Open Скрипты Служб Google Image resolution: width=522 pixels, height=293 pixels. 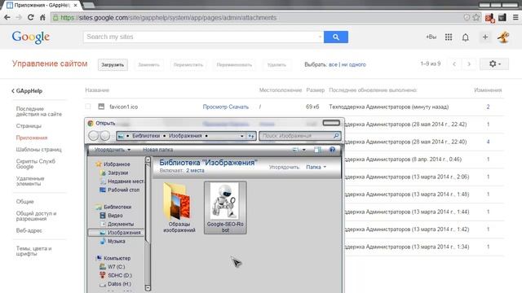pos(36,164)
